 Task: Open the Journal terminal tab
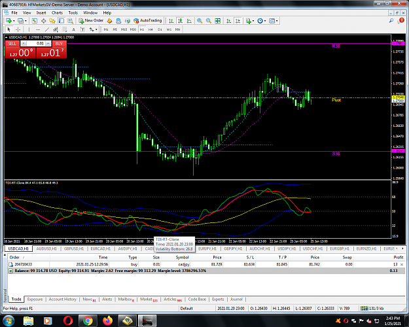[236, 299]
